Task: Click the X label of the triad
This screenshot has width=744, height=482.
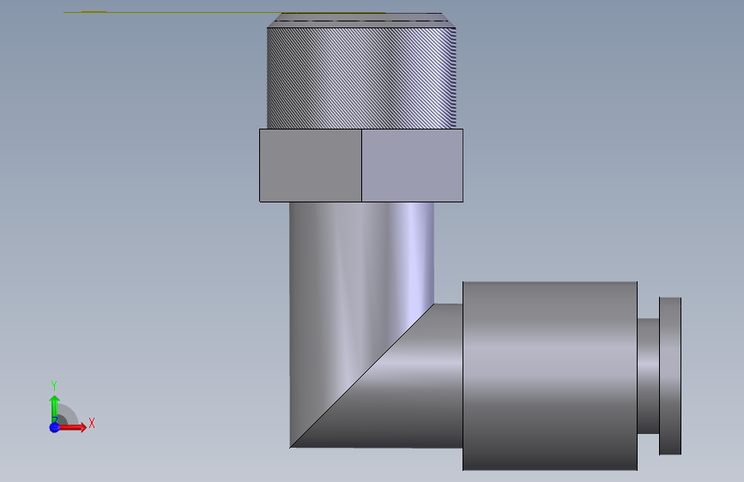Action: [x=92, y=423]
